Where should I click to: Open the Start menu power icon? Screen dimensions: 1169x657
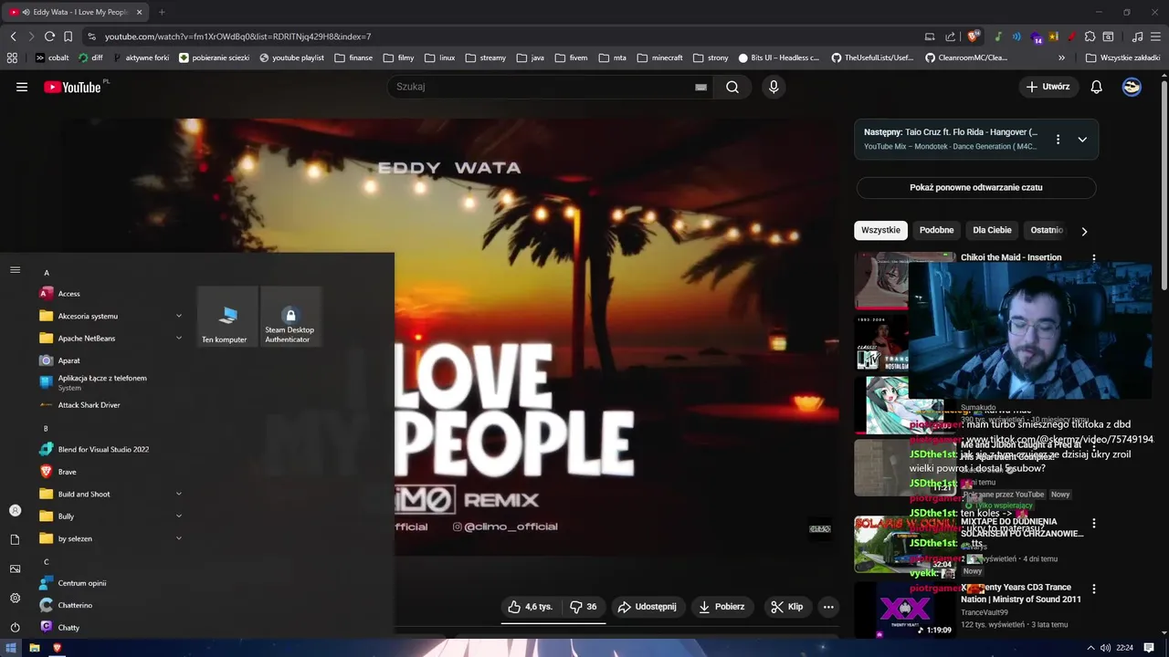[15, 627]
